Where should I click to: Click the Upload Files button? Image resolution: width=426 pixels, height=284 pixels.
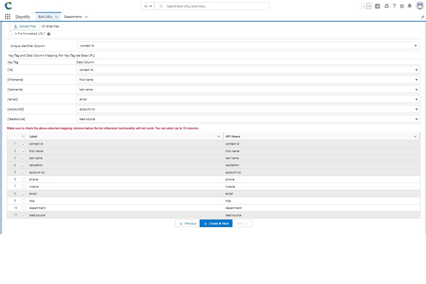click(x=25, y=26)
